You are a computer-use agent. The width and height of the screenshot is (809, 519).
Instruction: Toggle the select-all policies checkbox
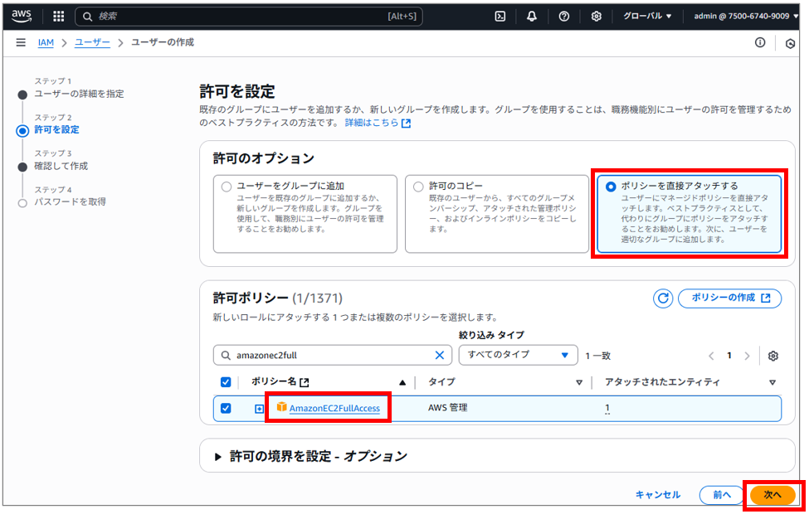point(226,382)
